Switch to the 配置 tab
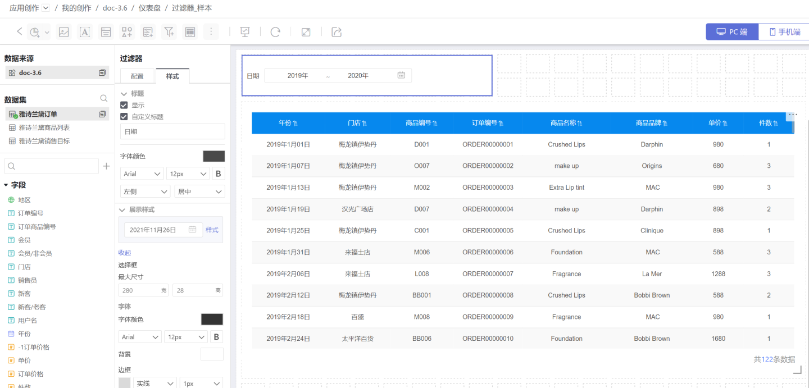The height and width of the screenshot is (388, 809). pyautogui.click(x=137, y=76)
